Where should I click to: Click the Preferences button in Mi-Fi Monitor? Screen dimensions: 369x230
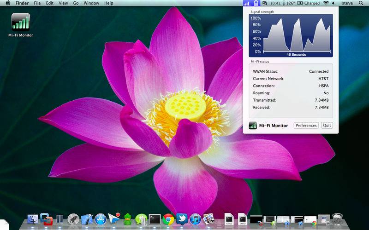[x=306, y=126]
